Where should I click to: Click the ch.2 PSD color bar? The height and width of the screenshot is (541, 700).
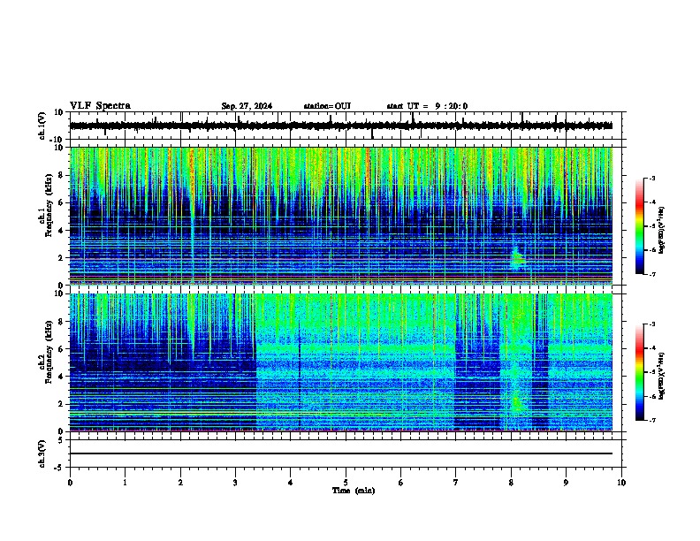pyautogui.click(x=639, y=372)
